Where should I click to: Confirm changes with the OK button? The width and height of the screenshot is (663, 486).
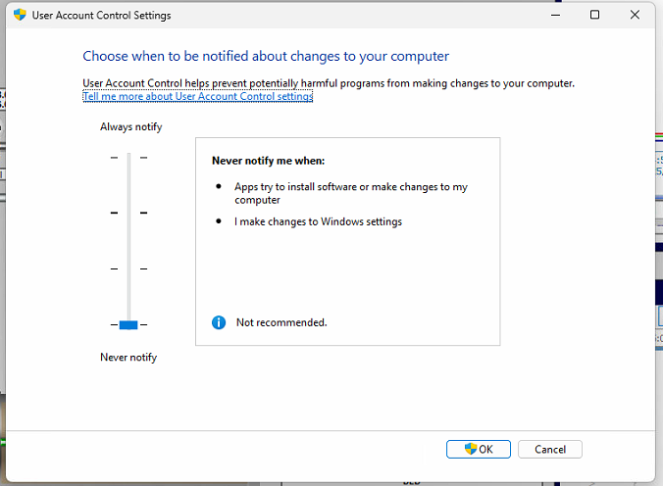(479, 449)
